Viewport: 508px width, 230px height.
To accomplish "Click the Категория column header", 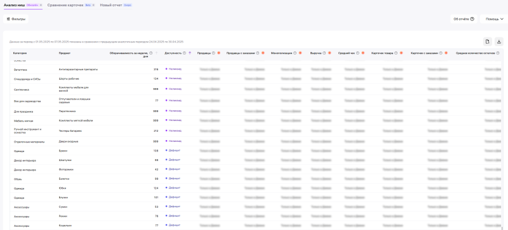I will coord(20,53).
